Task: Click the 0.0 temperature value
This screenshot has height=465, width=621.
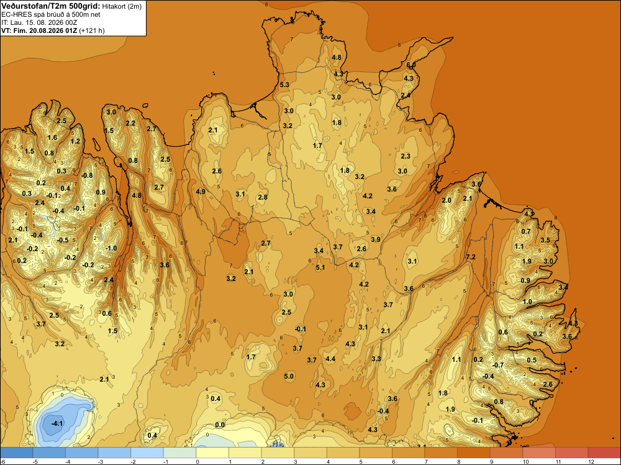Action: point(219,425)
